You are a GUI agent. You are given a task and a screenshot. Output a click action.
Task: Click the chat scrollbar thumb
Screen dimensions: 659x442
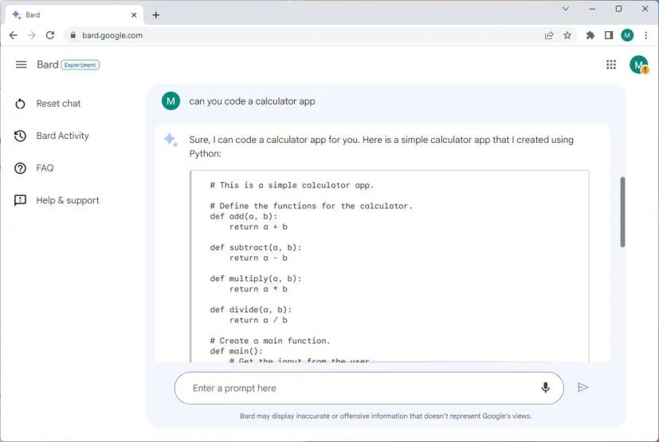tap(622, 212)
